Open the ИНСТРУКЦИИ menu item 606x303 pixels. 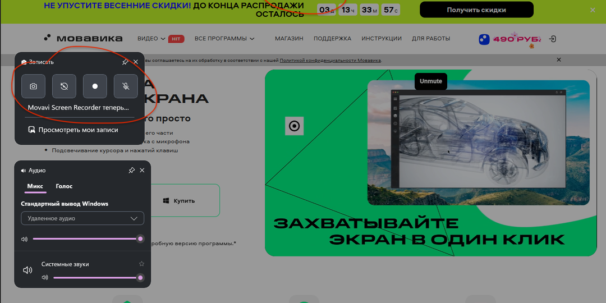(382, 39)
